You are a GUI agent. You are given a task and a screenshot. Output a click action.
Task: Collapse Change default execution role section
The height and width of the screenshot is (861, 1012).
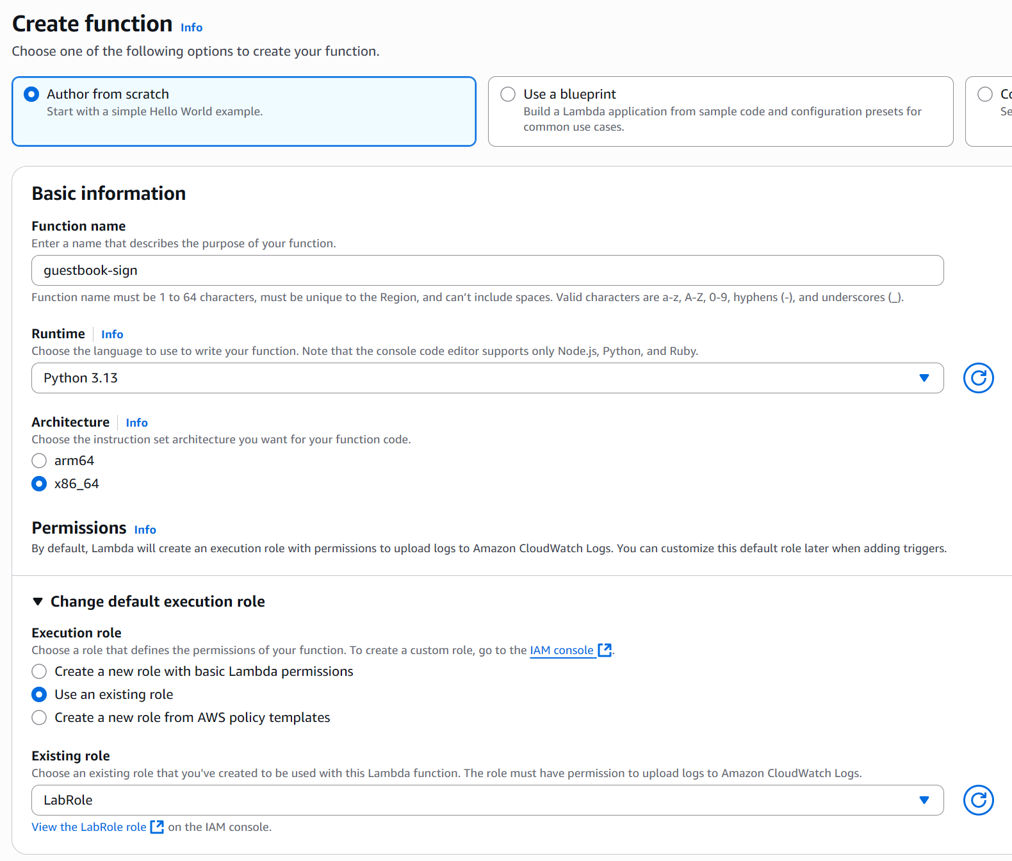(x=38, y=602)
